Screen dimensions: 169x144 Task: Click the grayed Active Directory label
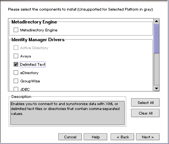(x=34, y=48)
